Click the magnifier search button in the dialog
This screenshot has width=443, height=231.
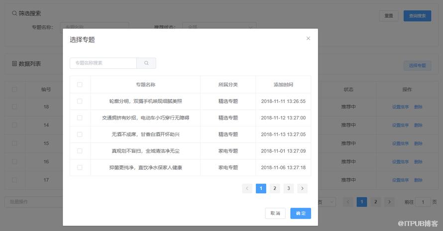tap(146, 63)
